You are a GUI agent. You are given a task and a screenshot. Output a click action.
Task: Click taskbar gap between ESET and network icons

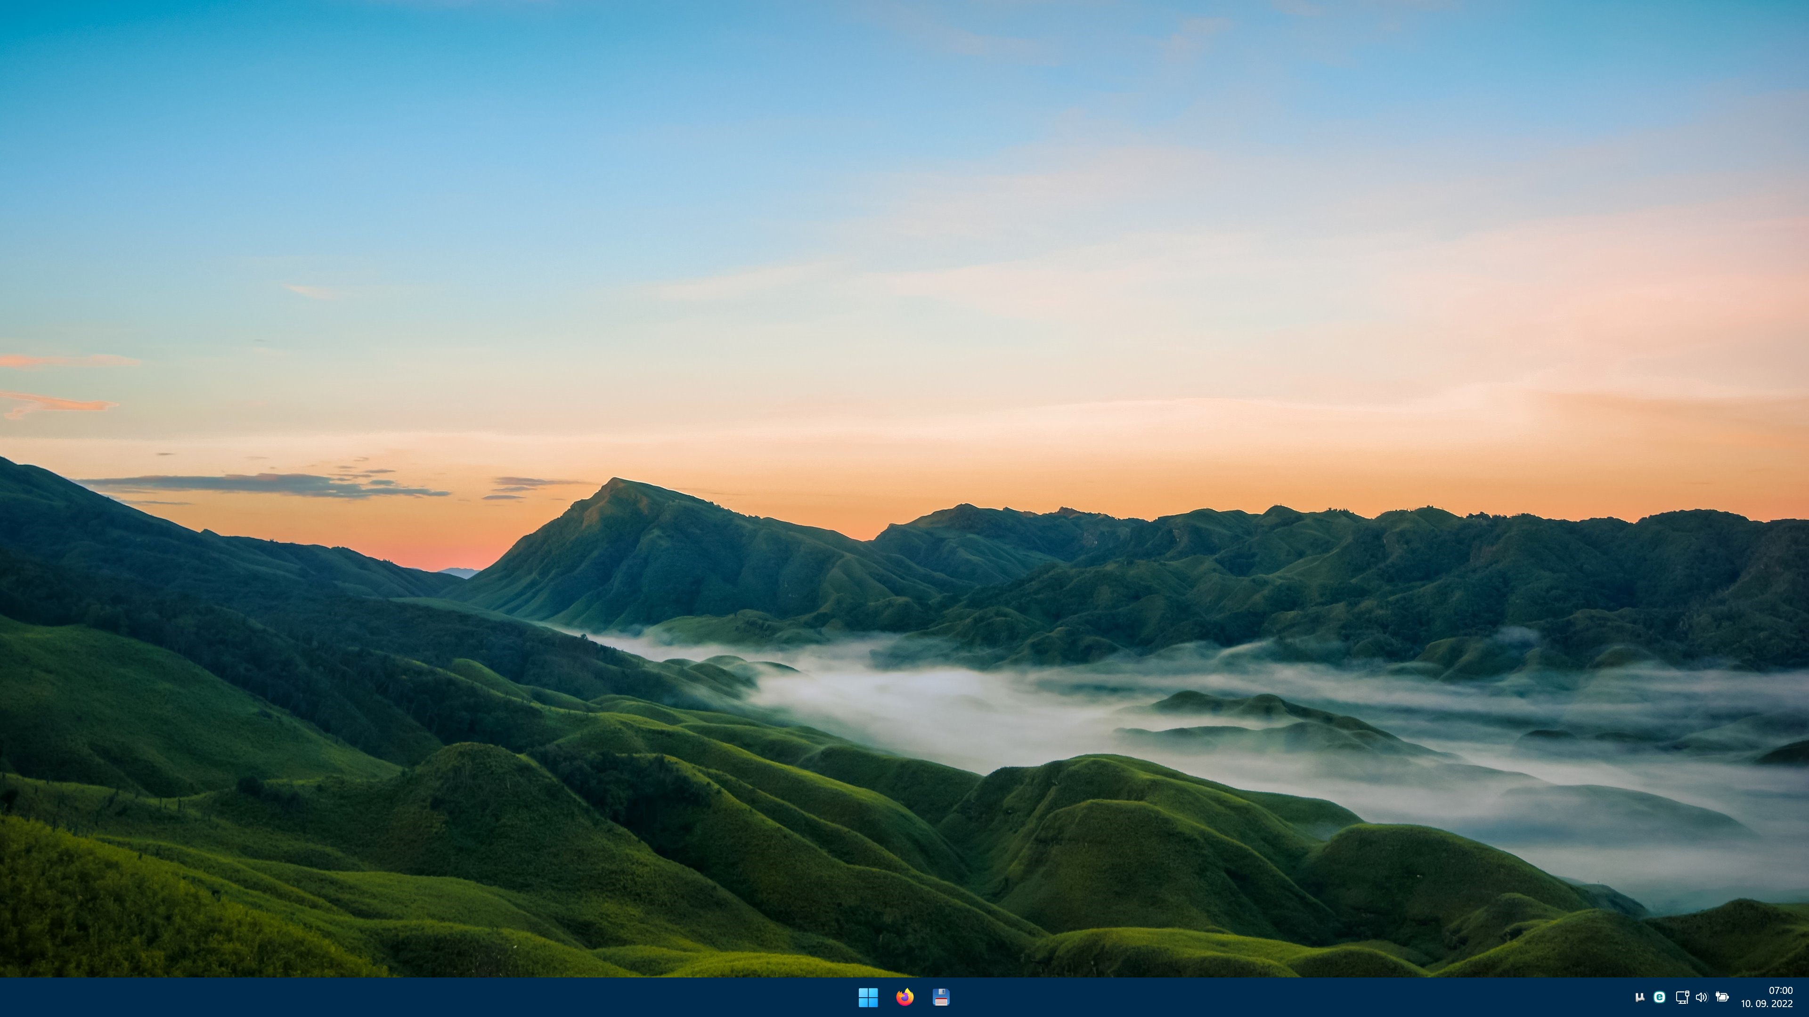(x=1670, y=997)
